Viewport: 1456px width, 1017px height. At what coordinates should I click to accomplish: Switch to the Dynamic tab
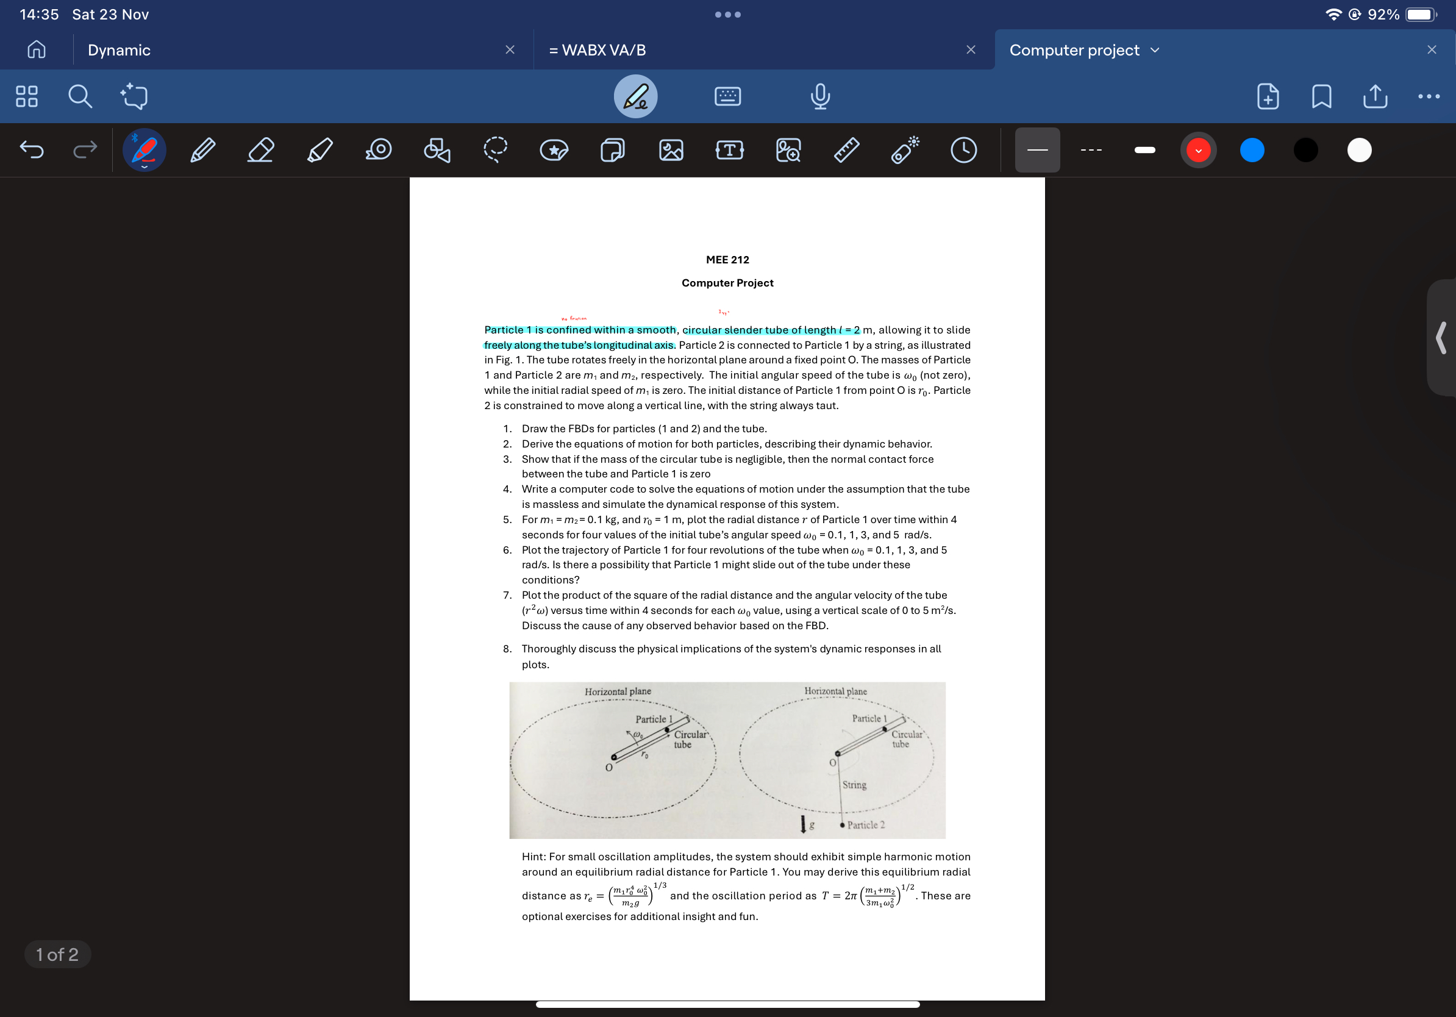[x=120, y=50]
